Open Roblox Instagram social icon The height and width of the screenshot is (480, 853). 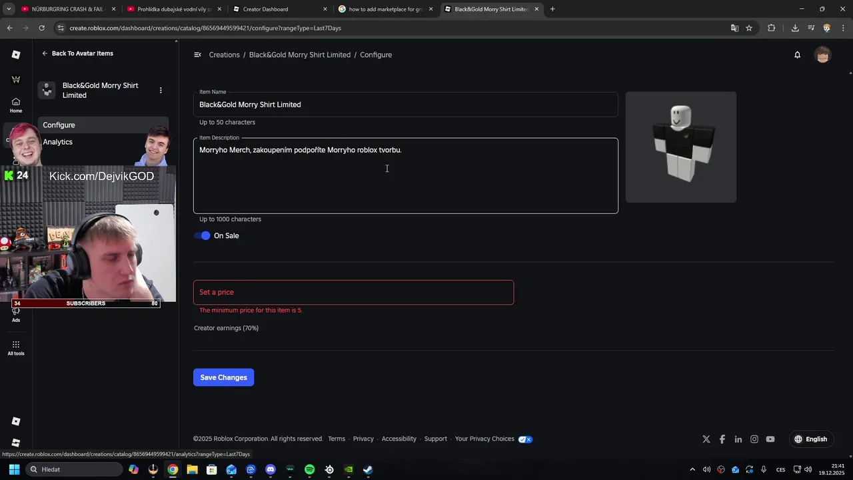point(754,439)
